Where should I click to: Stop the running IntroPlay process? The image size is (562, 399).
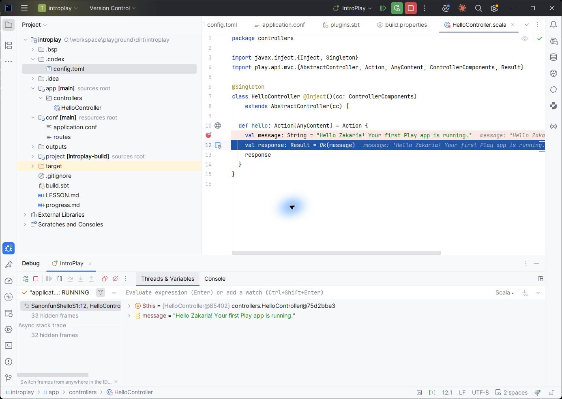pos(411,8)
